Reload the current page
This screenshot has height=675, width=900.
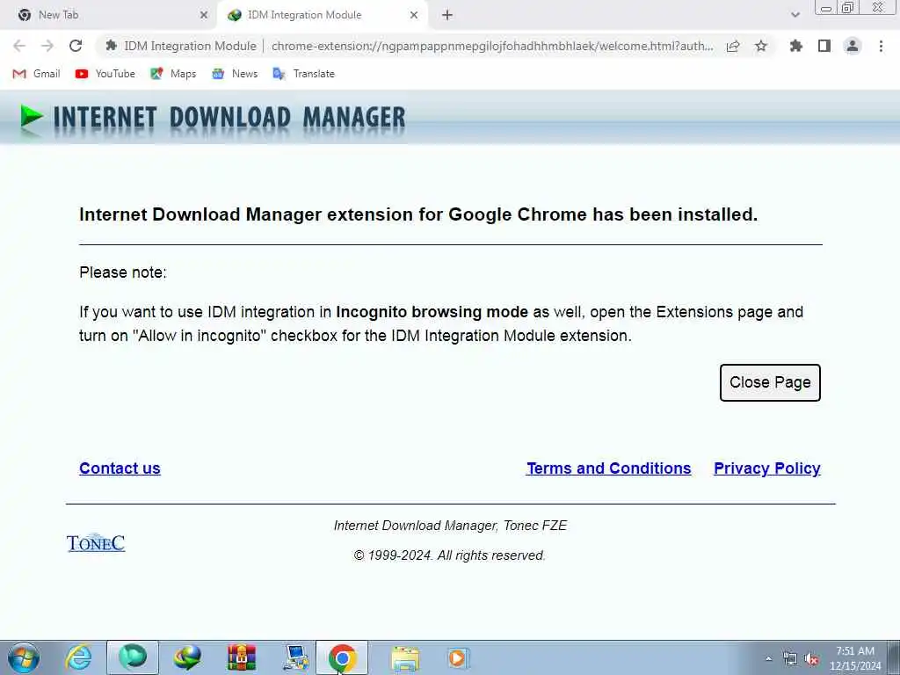coord(76,46)
